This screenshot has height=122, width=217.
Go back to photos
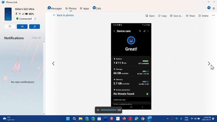point(63,15)
